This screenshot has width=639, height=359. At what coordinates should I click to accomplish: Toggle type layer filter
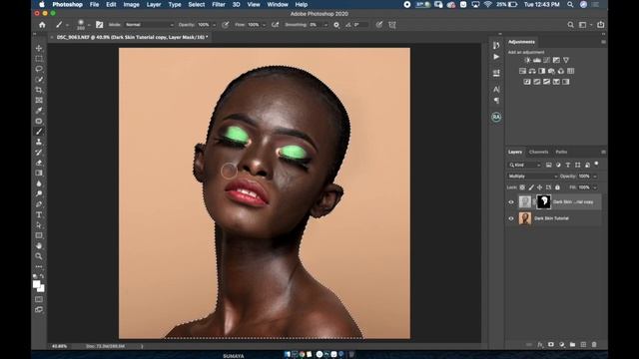(x=568, y=165)
